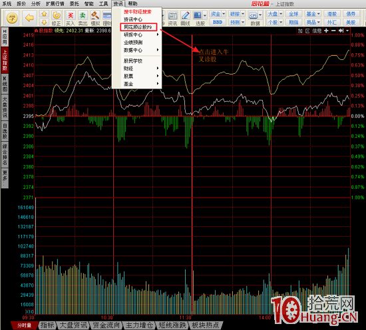366x330 pixels.
Task: Switch to 资金流向 bottom tab
Action: click(x=106, y=325)
